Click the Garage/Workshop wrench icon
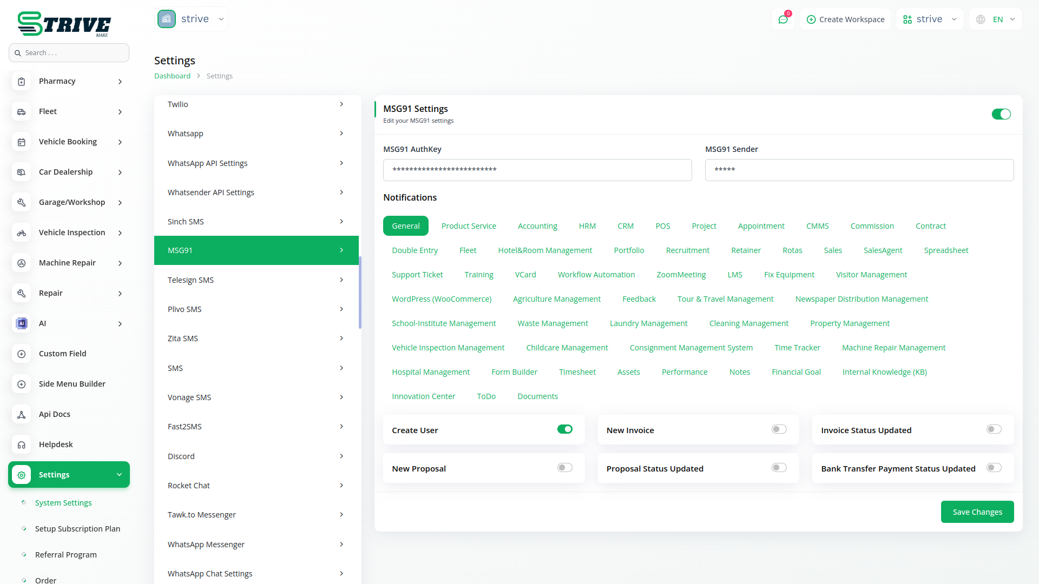The image size is (1039, 584). 22,203
